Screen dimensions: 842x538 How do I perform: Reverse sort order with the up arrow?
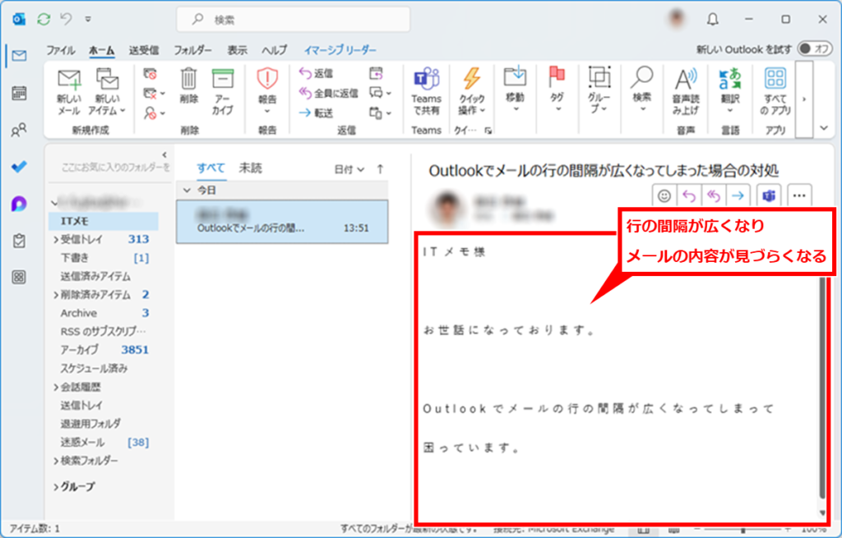pos(380,169)
